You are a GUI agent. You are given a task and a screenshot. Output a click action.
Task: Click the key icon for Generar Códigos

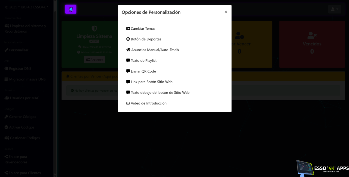tap(7, 117)
